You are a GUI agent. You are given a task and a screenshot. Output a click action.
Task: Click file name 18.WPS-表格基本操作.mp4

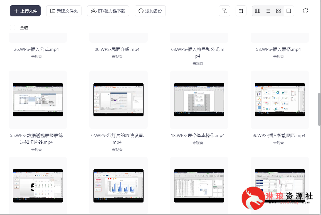pyautogui.click(x=198, y=135)
